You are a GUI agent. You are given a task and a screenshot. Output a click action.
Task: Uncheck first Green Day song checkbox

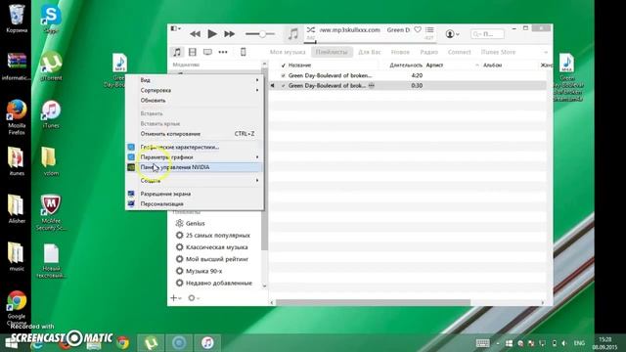(283, 75)
